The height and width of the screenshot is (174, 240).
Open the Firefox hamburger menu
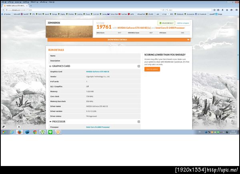click(236, 10)
